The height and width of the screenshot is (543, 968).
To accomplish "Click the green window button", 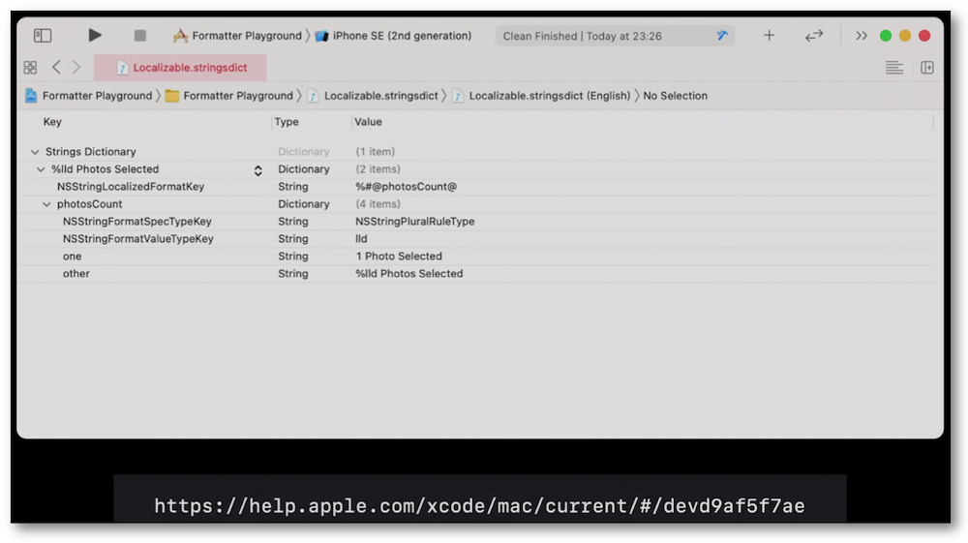I will coord(886,36).
